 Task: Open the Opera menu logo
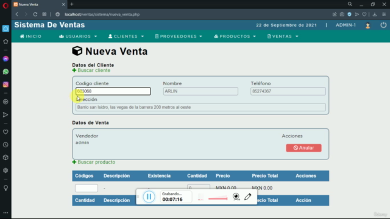point(5,5)
